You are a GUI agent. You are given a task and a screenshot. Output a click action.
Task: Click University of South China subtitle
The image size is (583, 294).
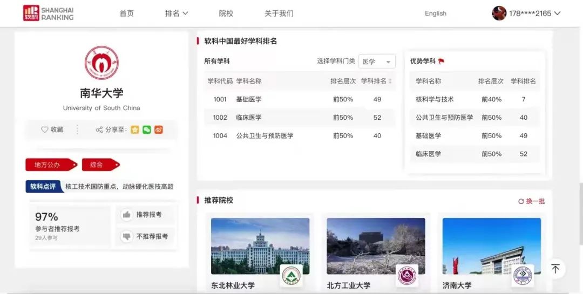point(101,108)
